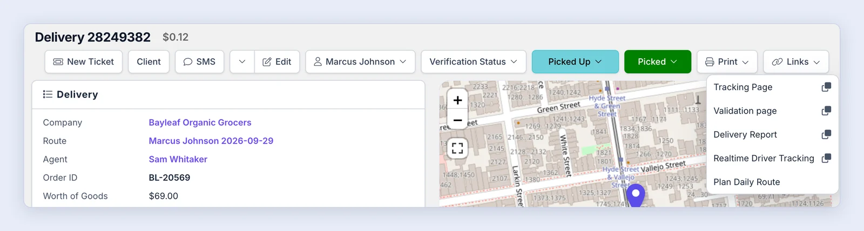Open agent Sam Whitaker link
Screen dimensions: 864x231
coord(178,159)
